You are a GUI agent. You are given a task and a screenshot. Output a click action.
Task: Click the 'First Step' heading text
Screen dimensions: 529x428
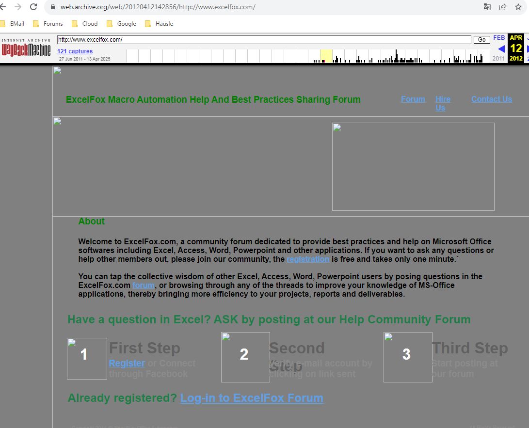[144, 348]
